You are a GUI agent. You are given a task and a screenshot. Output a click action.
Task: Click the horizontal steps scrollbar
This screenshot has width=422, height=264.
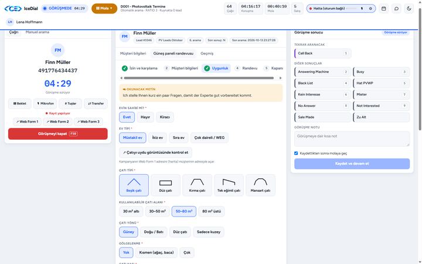199,78
